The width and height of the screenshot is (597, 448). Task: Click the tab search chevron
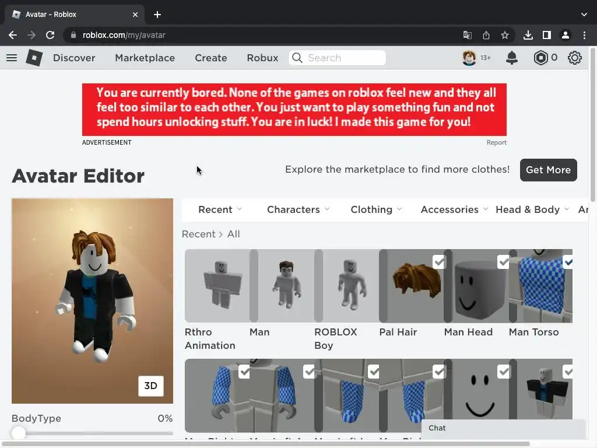pos(584,15)
